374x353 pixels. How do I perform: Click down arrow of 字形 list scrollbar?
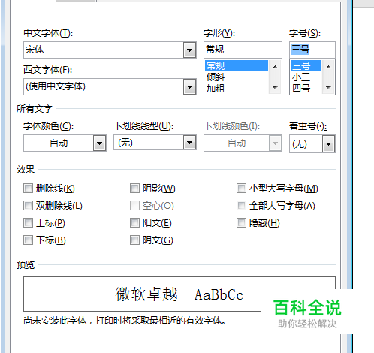click(275, 88)
